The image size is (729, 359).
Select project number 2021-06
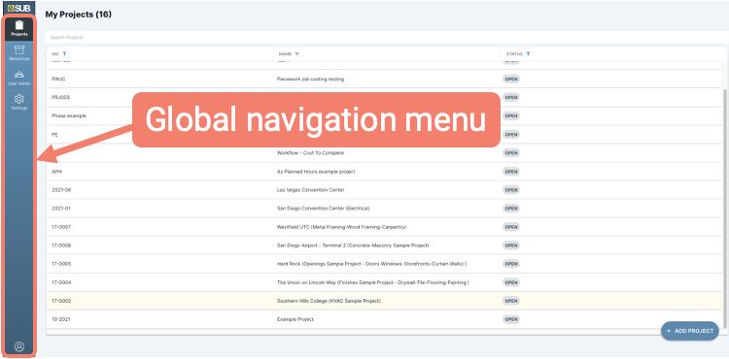pos(61,190)
